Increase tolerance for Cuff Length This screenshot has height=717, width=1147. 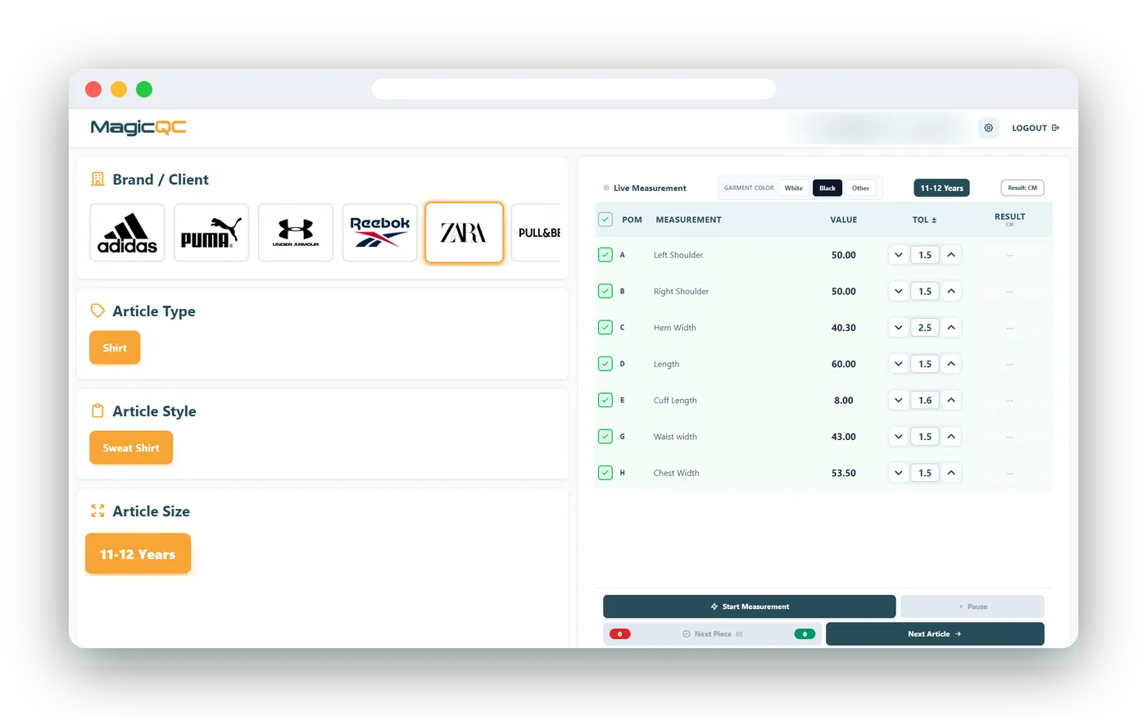tap(951, 400)
